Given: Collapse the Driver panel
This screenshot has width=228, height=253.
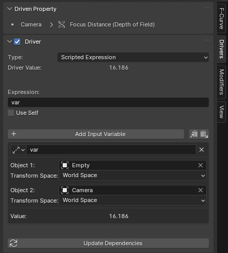Looking at the screenshot, I should point(10,42).
